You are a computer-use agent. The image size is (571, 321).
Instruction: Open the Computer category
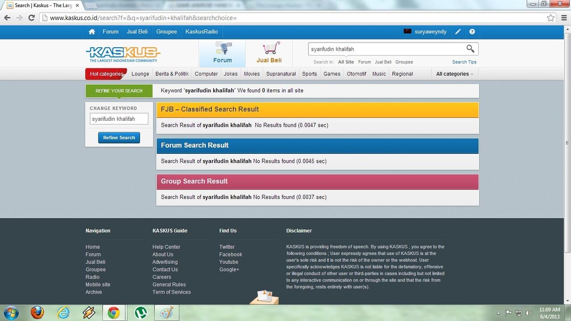pos(207,74)
